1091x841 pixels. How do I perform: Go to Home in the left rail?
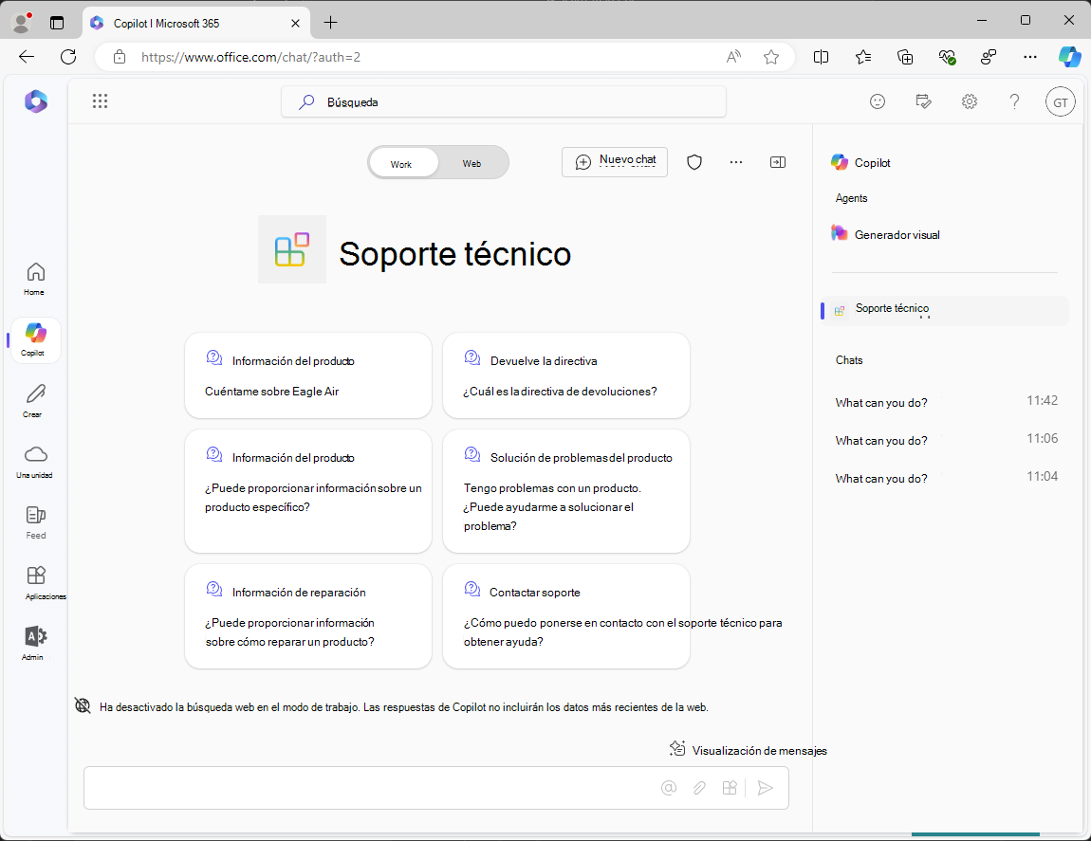(x=35, y=279)
